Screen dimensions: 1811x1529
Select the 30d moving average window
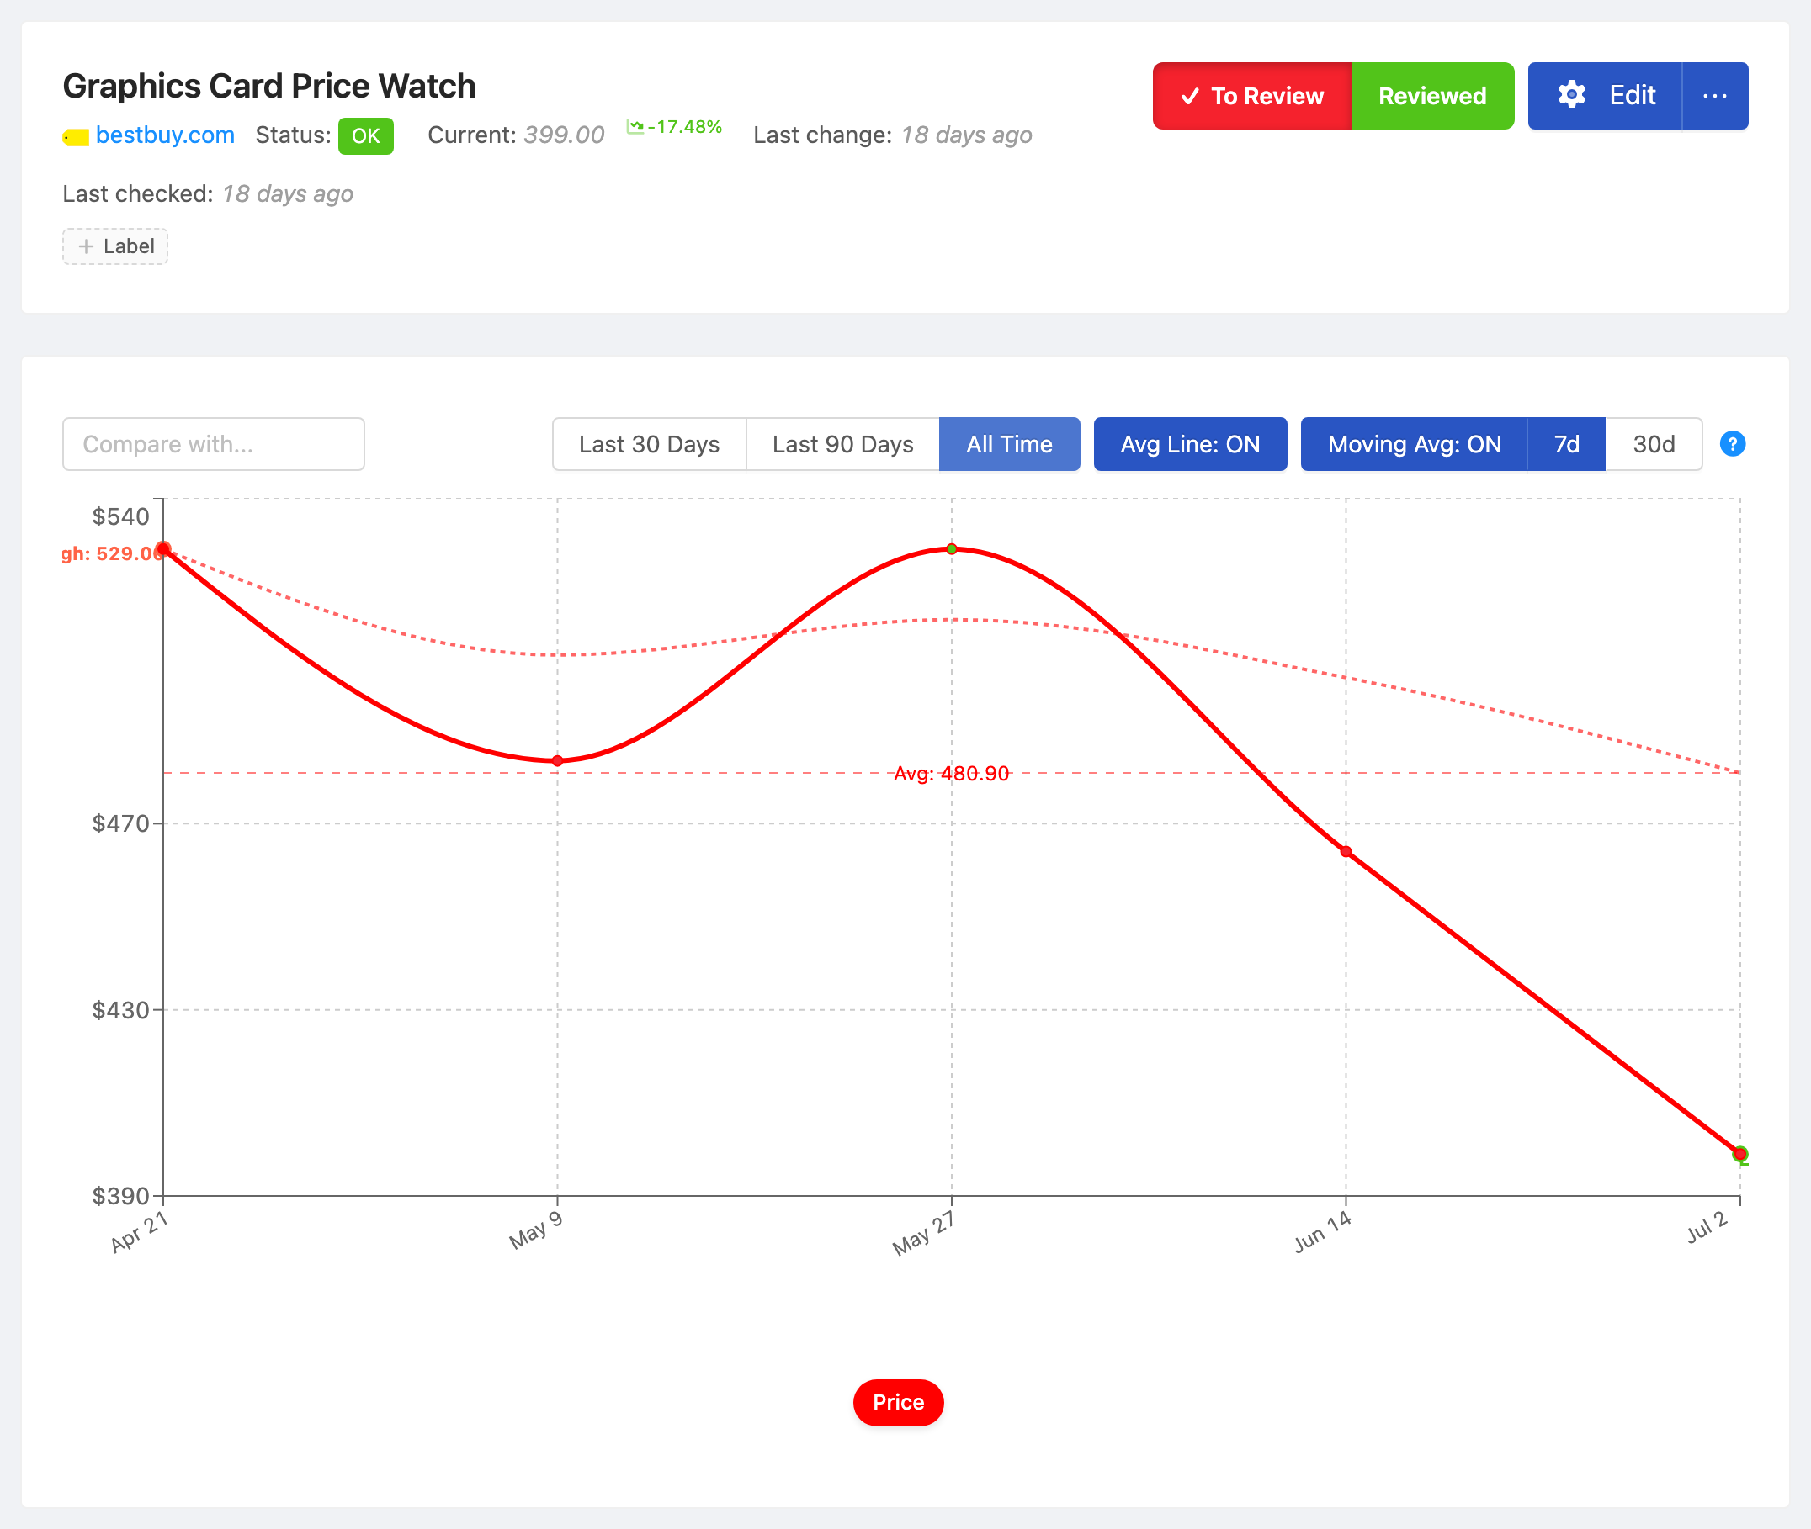[1653, 444]
